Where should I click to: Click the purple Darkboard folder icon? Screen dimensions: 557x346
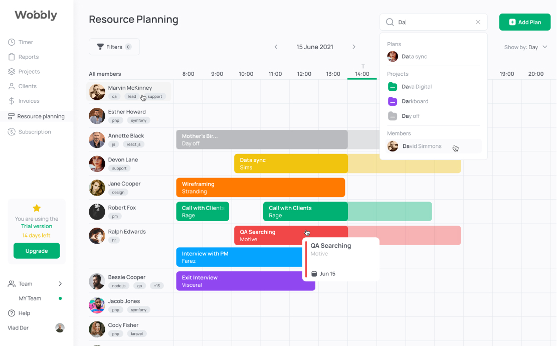click(x=393, y=101)
